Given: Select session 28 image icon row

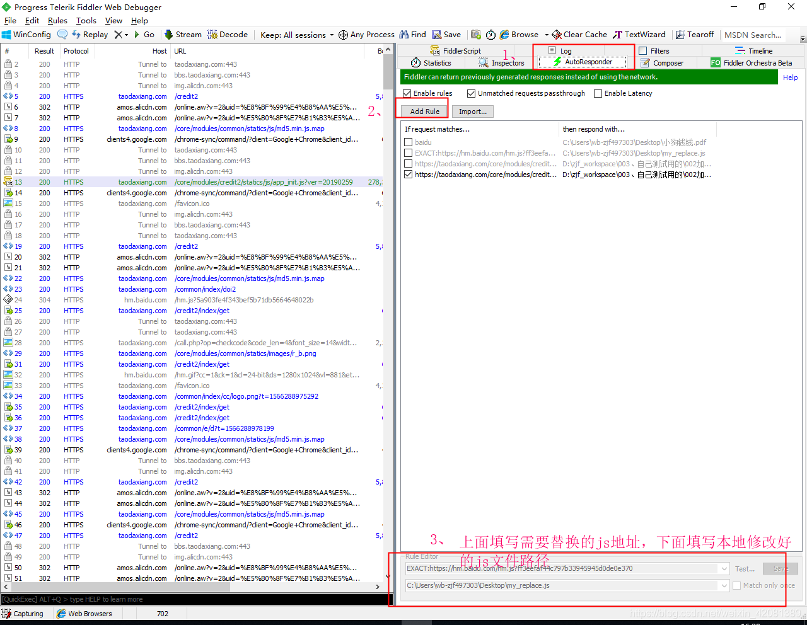Looking at the screenshot, I should coord(9,343).
